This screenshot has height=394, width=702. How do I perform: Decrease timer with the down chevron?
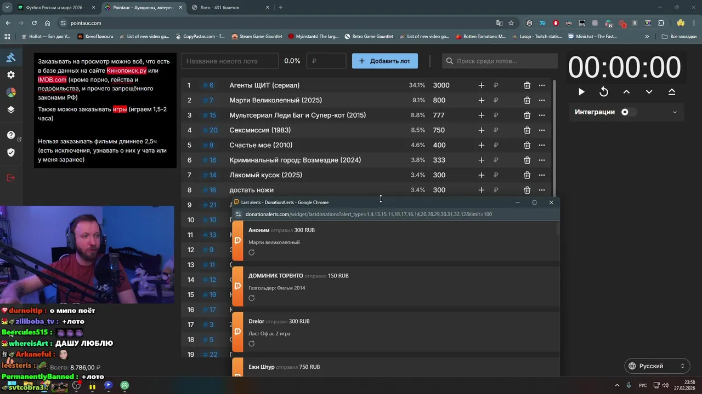649,92
